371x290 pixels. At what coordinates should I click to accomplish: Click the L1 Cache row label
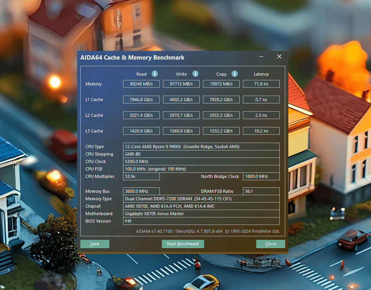94,100
